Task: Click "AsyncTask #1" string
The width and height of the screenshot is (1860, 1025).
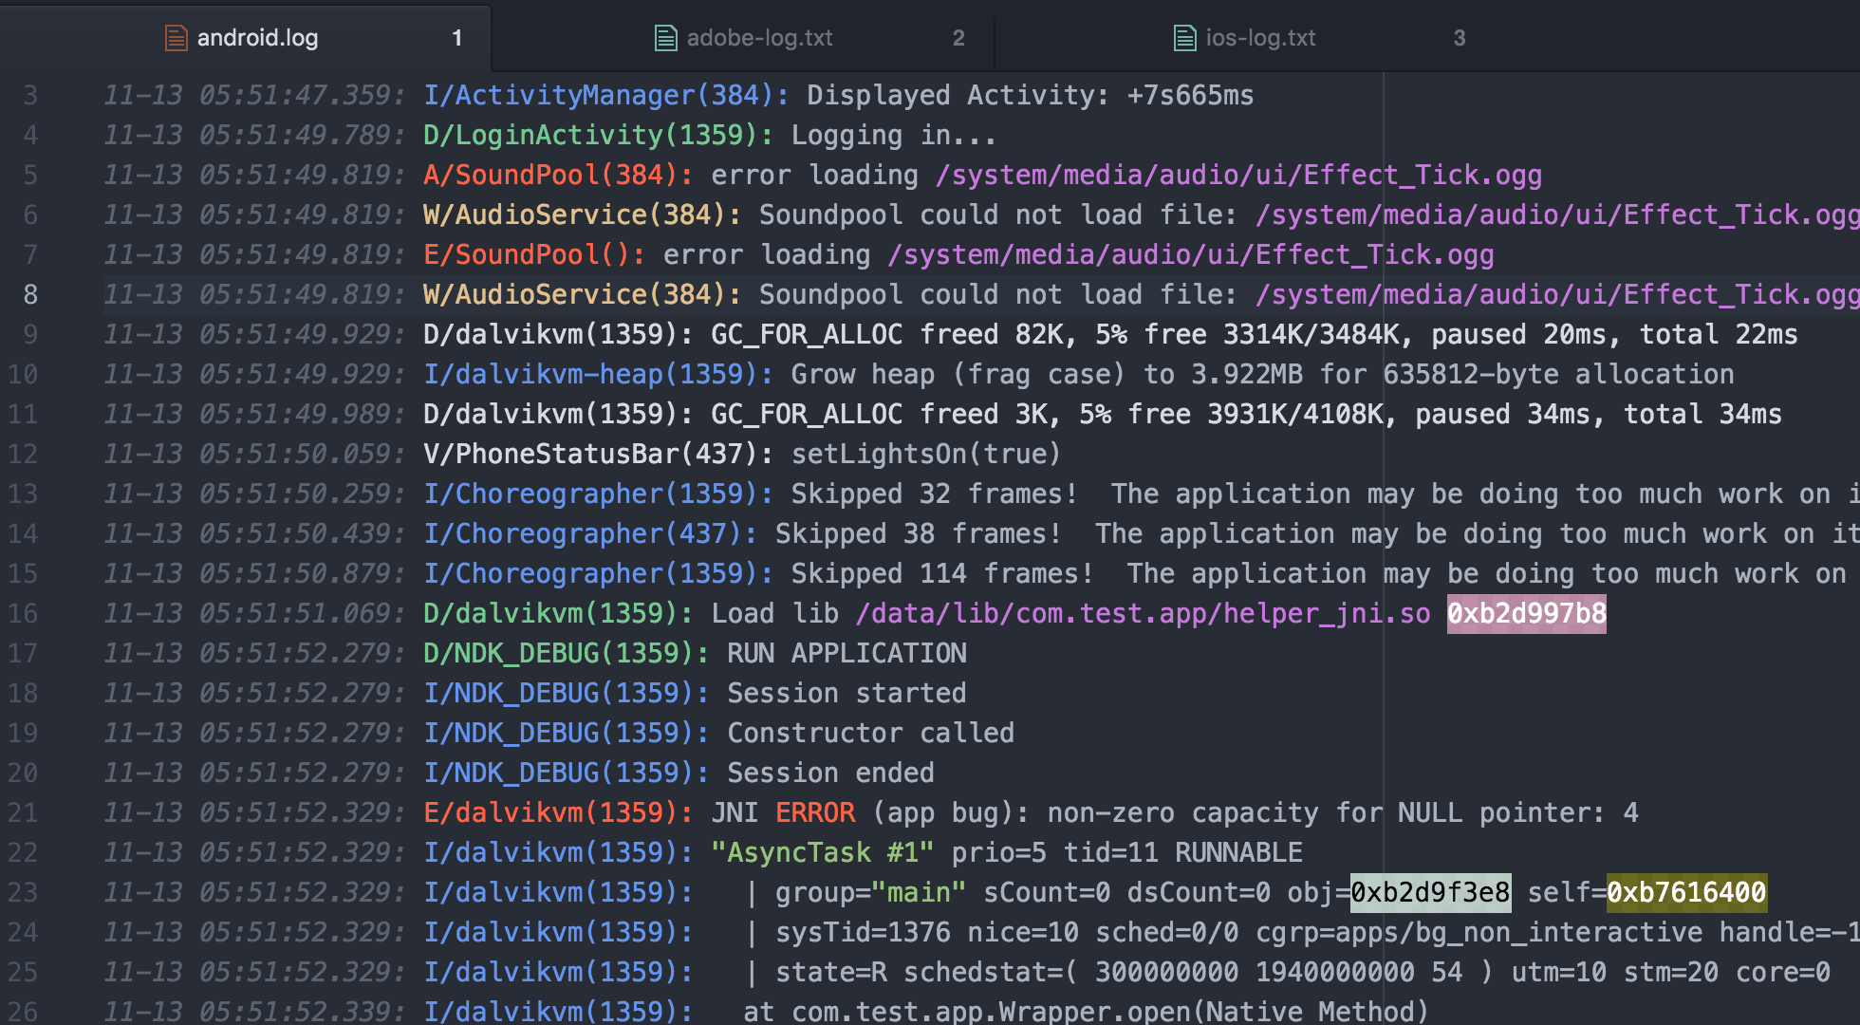Action: pyautogui.click(x=823, y=852)
